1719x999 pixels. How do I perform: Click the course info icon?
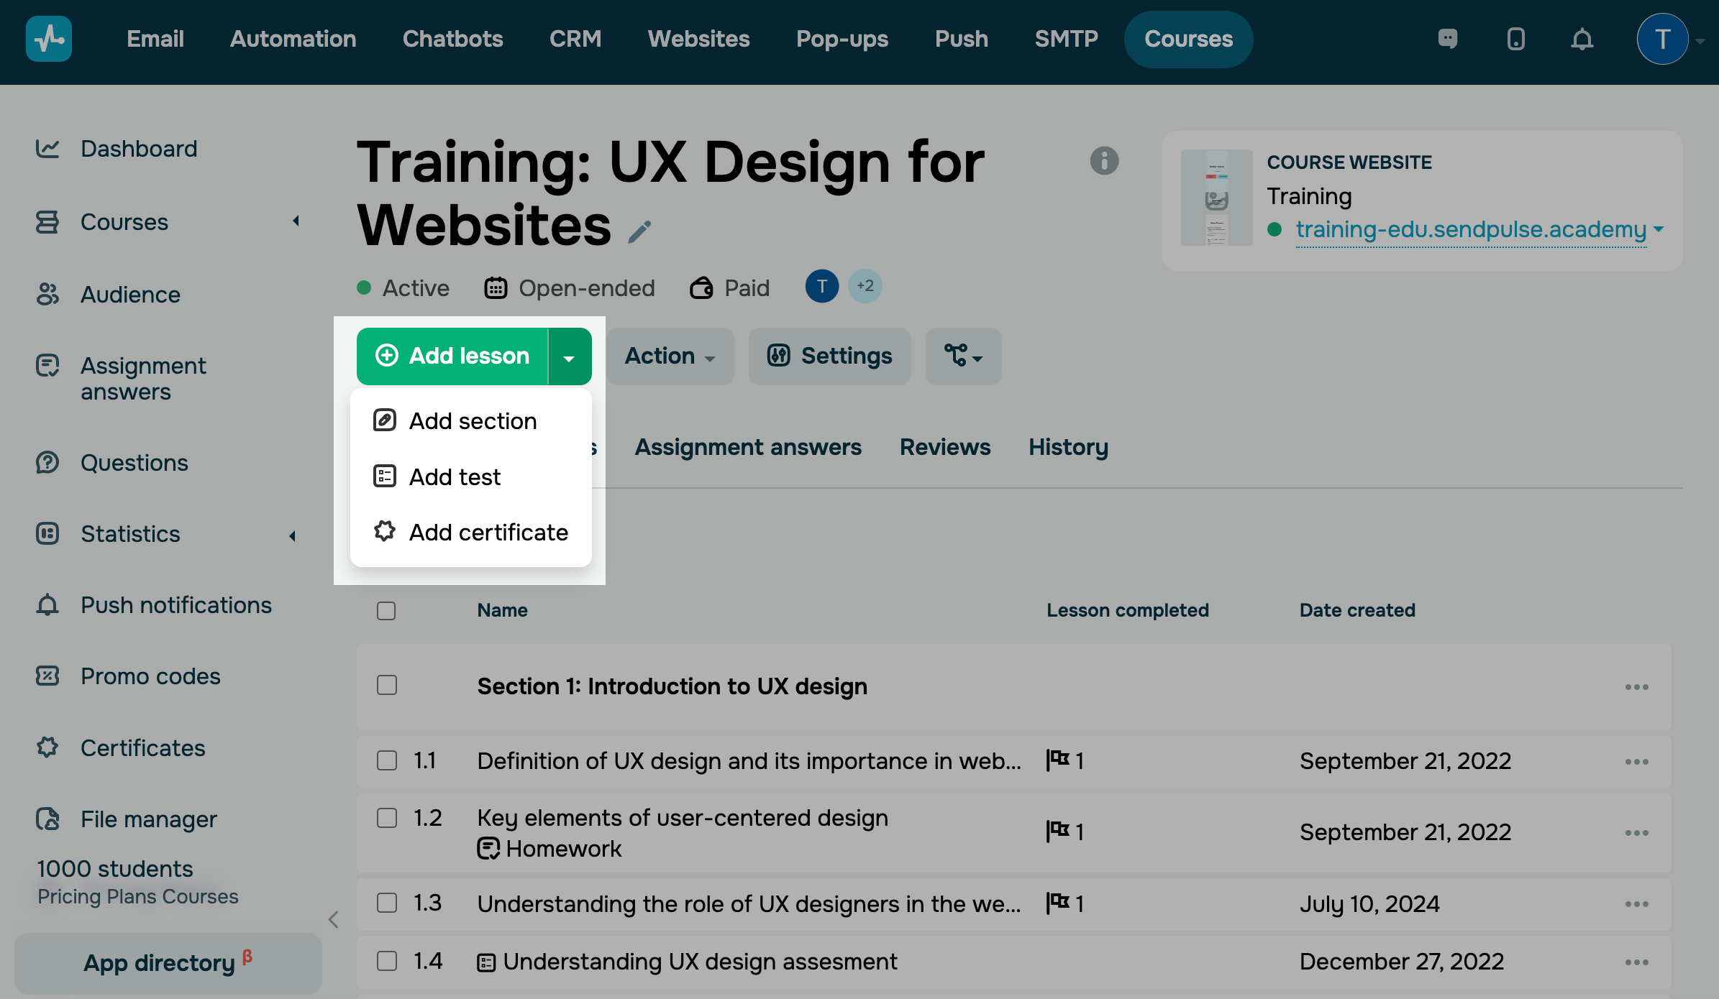point(1104,160)
